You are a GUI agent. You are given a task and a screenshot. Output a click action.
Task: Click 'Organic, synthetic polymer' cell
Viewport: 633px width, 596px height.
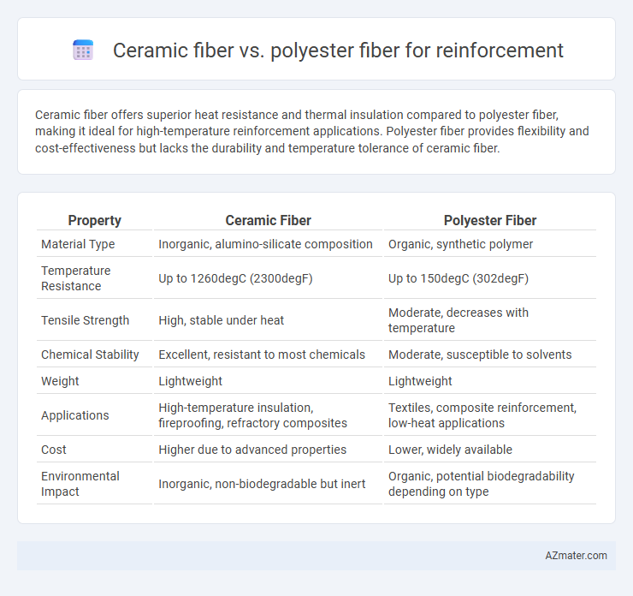460,244
